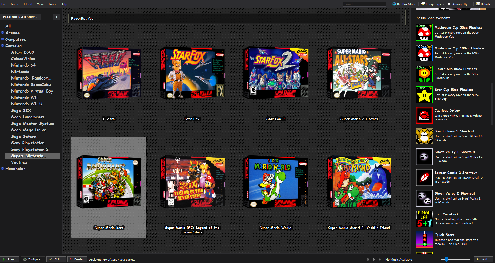Screen dimensions: 495x263
Task: Click the Ghost Valley 2 Shortcut icon
Action: tap(424, 198)
